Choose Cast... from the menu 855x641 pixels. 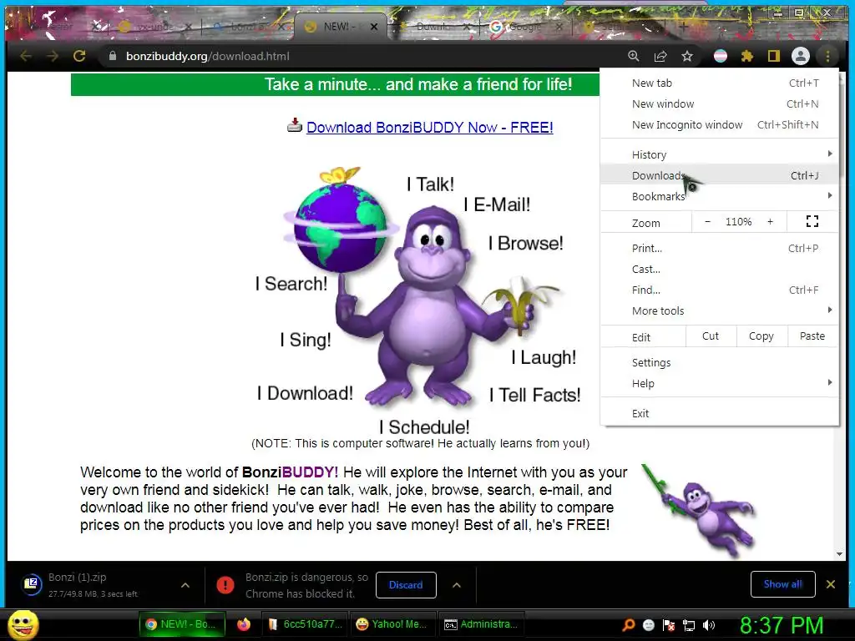(719, 269)
